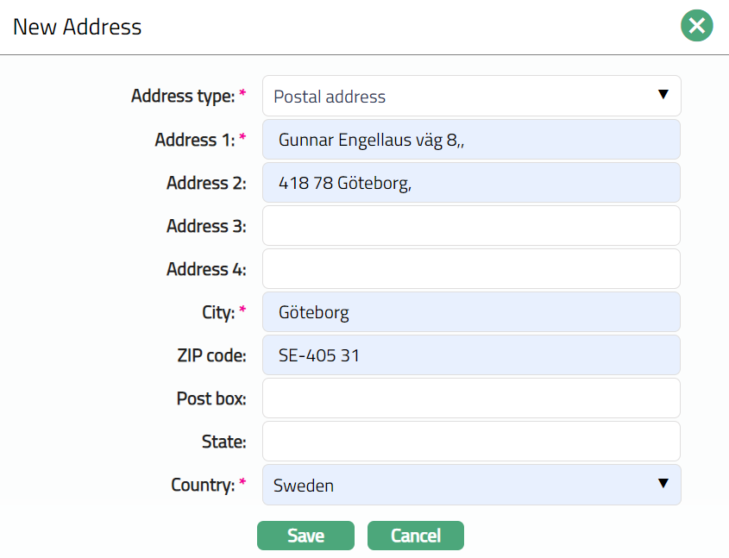Image resolution: width=729 pixels, height=558 pixels.
Task: Click the New Address dialog title
Action: pyautogui.click(x=78, y=27)
